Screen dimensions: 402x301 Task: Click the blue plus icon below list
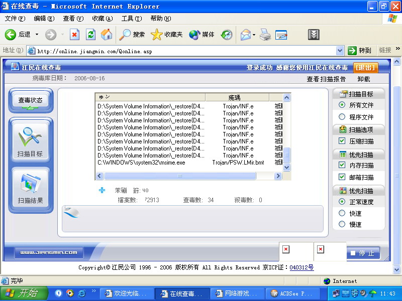pos(102,190)
